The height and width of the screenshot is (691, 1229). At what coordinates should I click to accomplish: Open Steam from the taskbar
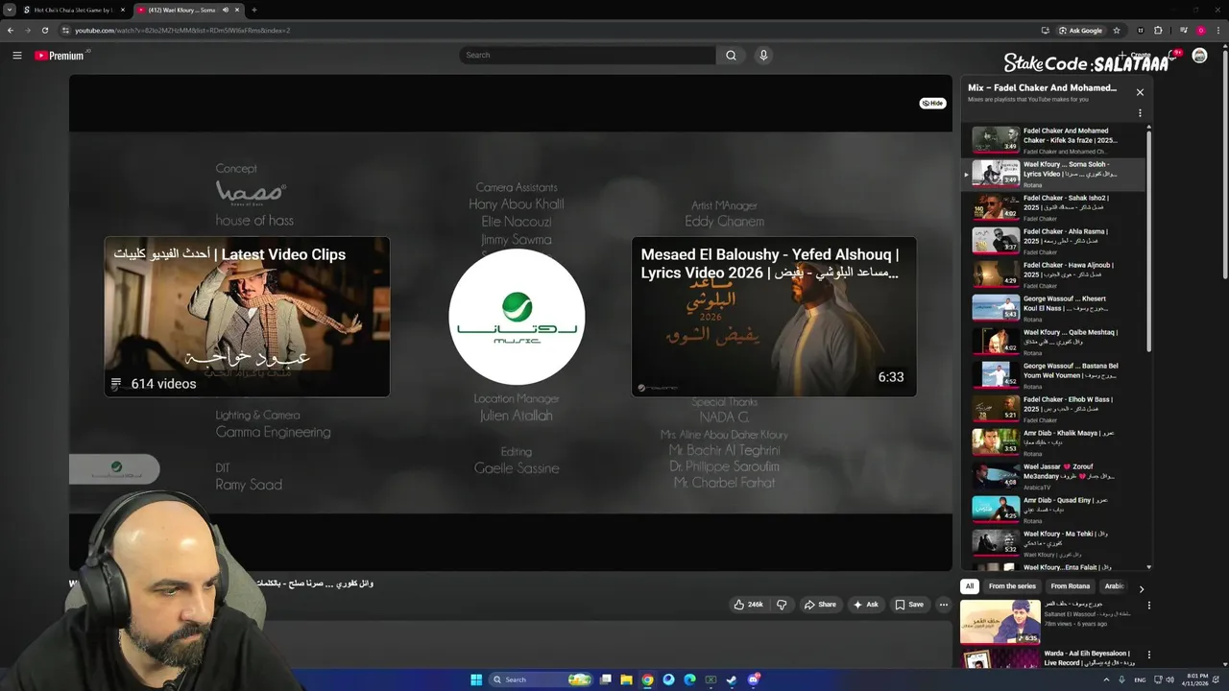(x=732, y=679)
